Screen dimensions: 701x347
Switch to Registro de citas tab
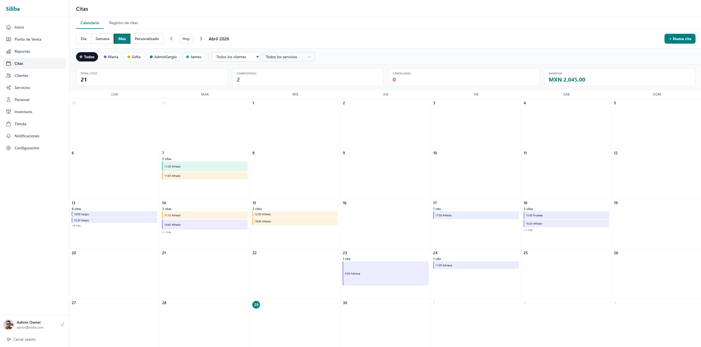pos(123,23)
